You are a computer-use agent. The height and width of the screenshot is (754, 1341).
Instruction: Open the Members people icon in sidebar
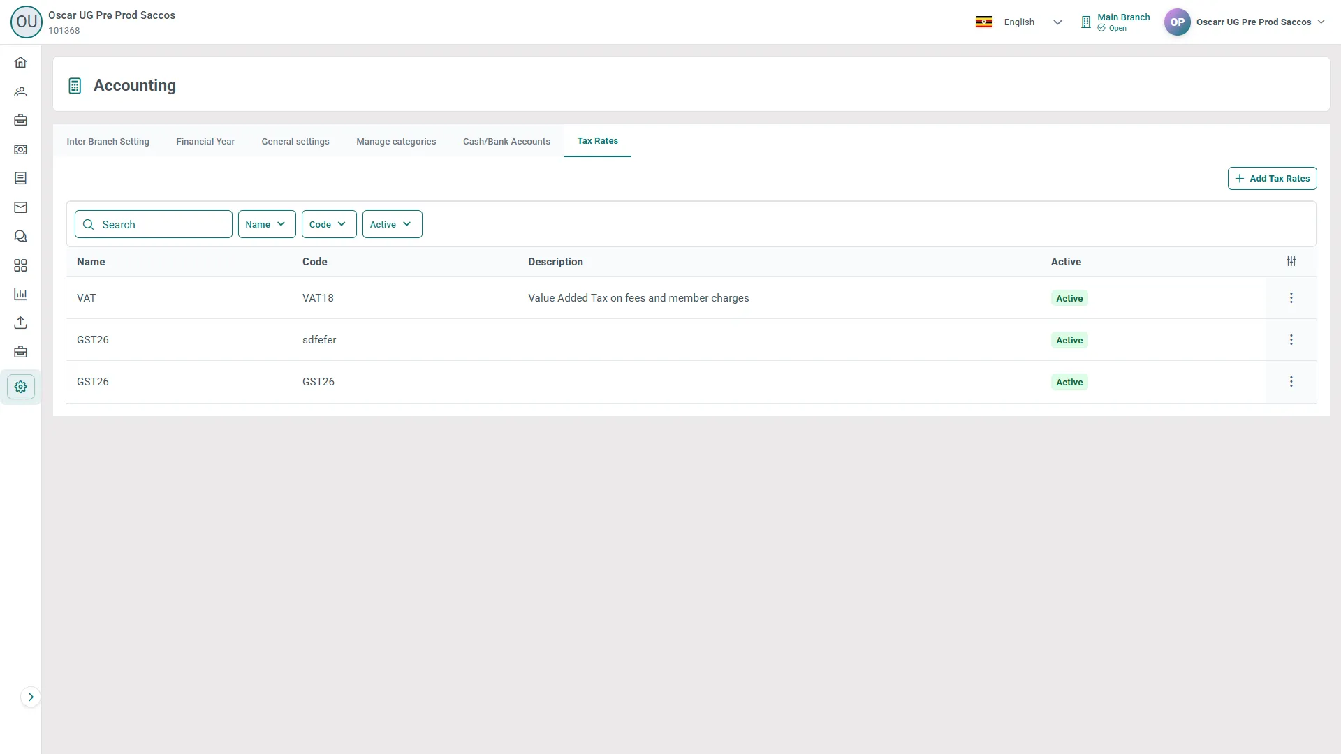20,91
